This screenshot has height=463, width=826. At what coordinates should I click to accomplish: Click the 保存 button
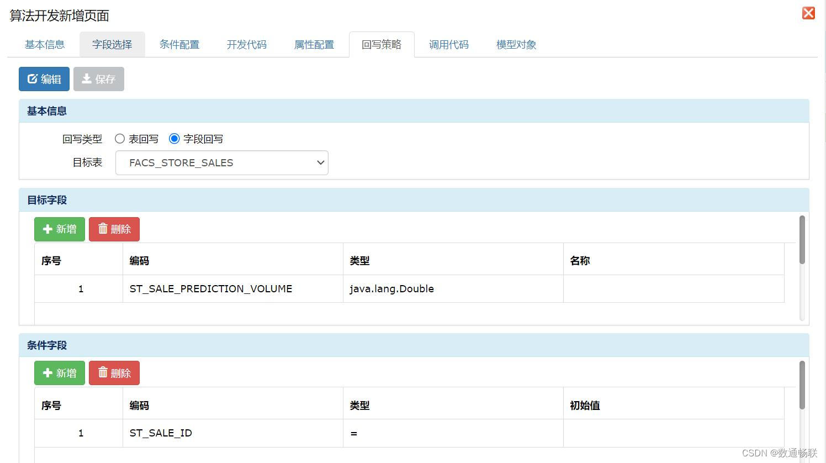pos(99,79)
